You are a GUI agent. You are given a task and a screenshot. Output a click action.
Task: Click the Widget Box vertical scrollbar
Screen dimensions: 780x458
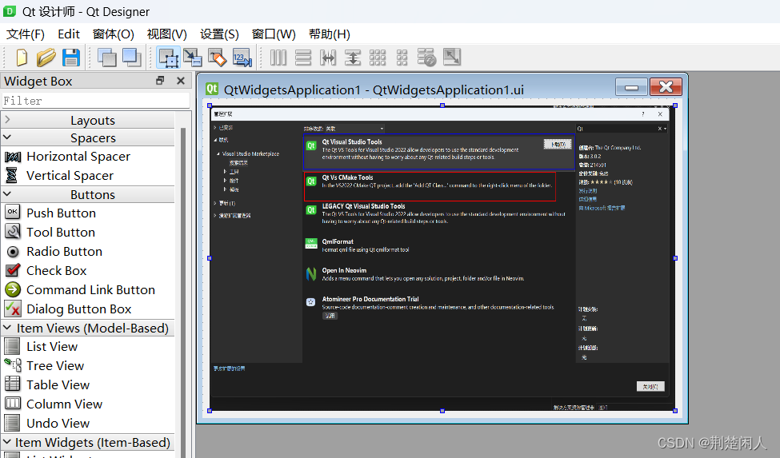[x=183, y=288]
